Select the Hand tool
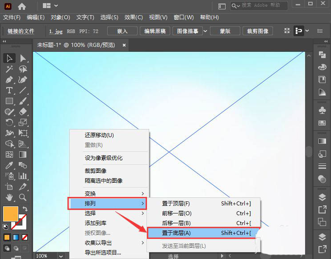 pos(9,197)
